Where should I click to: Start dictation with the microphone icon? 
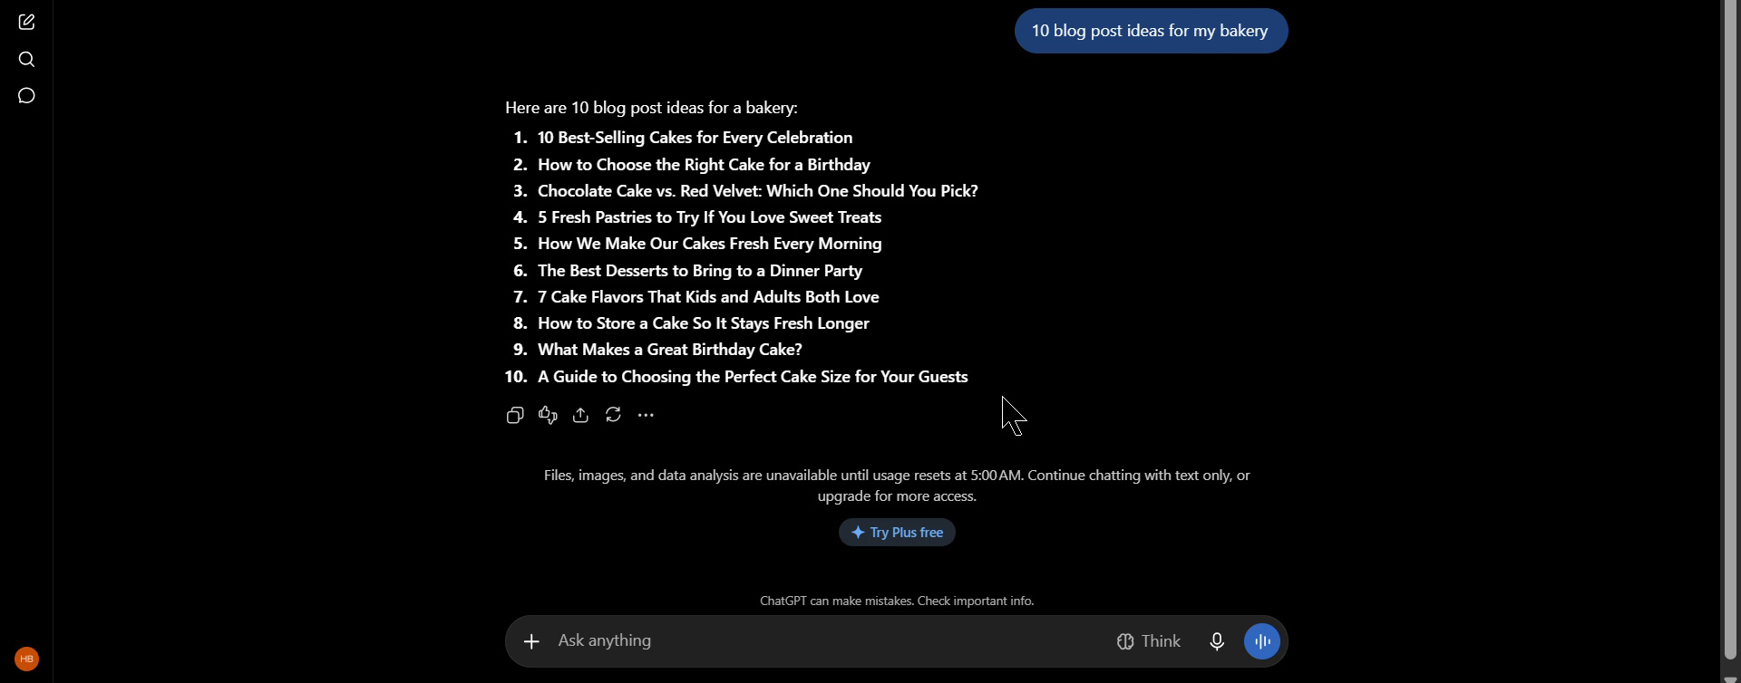(1217, 642)
